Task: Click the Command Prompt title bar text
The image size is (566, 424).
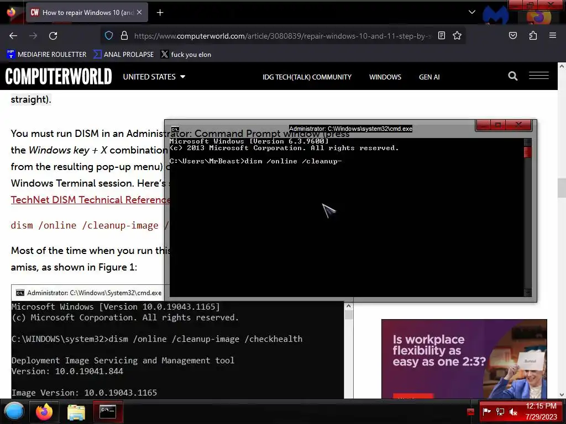Action: tap(350, 129)
